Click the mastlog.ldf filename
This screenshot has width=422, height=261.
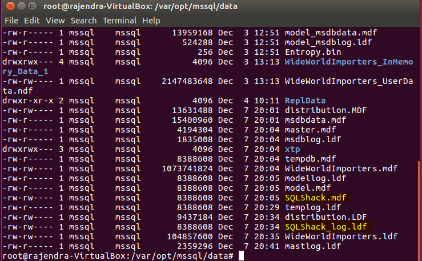pos(314,246)
